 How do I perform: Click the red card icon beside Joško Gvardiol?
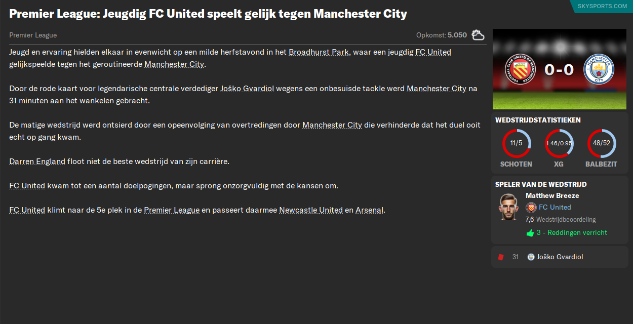point(501,257)
